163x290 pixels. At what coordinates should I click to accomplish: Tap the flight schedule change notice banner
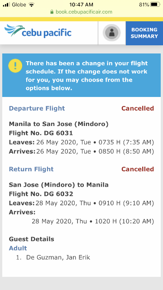81,75
